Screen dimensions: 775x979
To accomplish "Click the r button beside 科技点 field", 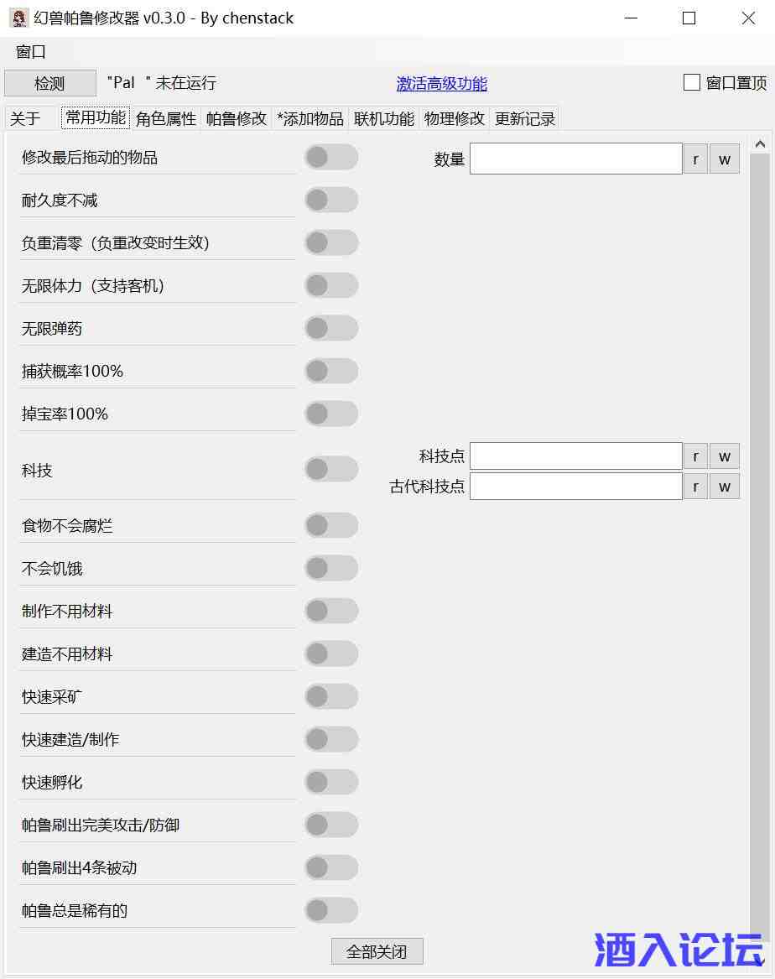I will [695, 456].
